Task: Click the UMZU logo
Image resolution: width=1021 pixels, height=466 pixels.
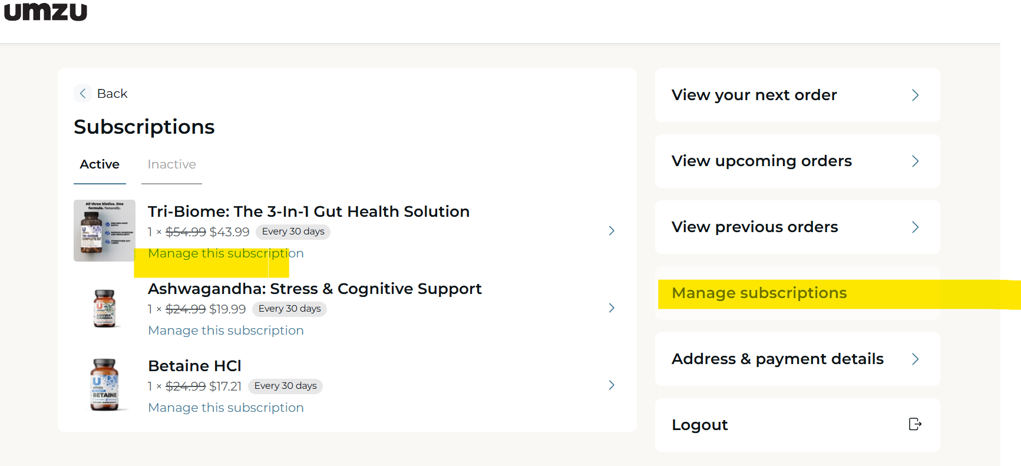Action: point(45,11)
